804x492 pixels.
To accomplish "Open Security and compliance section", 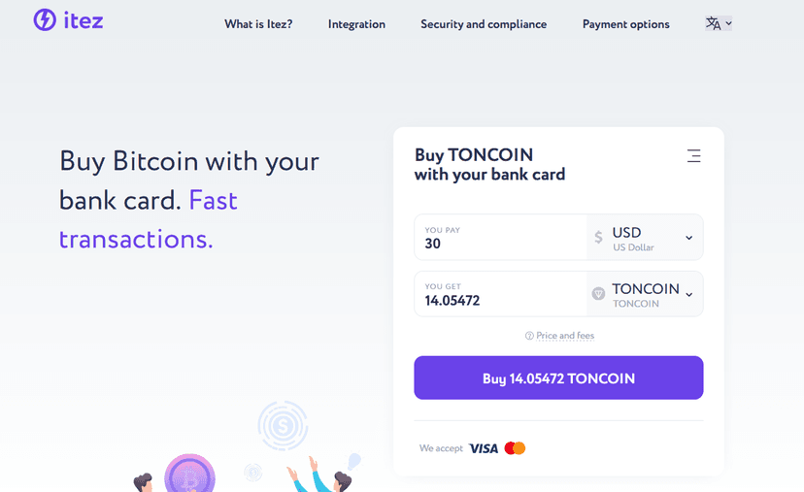I will pyautogui.click(x=484, y=24).
